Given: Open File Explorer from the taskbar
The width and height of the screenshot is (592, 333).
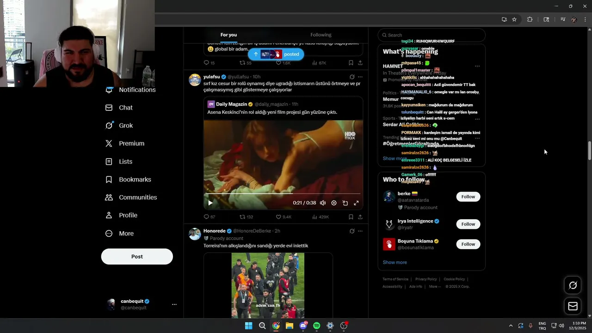Looking at the screenshot, I should (290, 326).
